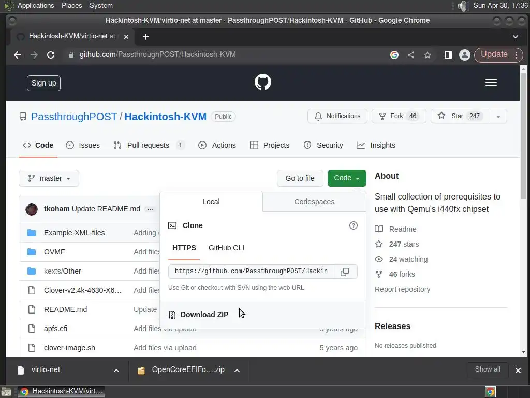
Task: Open the Projects tab
Action: tap(269, 145)
